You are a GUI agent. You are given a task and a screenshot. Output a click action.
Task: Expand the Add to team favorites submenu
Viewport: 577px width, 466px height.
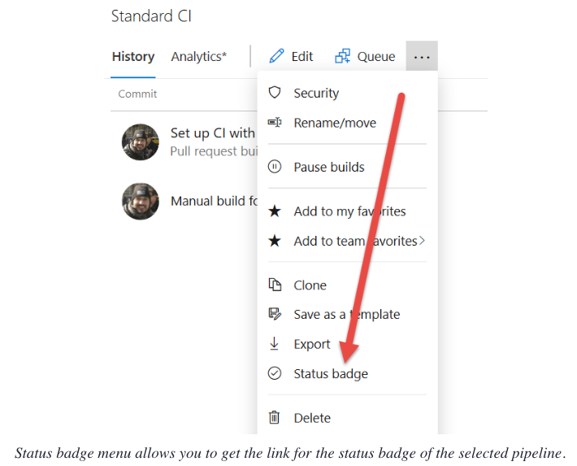[x=422, y=241]
